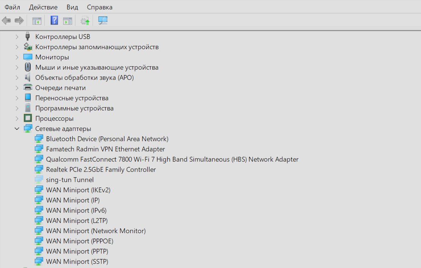Open the blue Help question-mark icon
421x268 pixels.
tap(54, 20)
